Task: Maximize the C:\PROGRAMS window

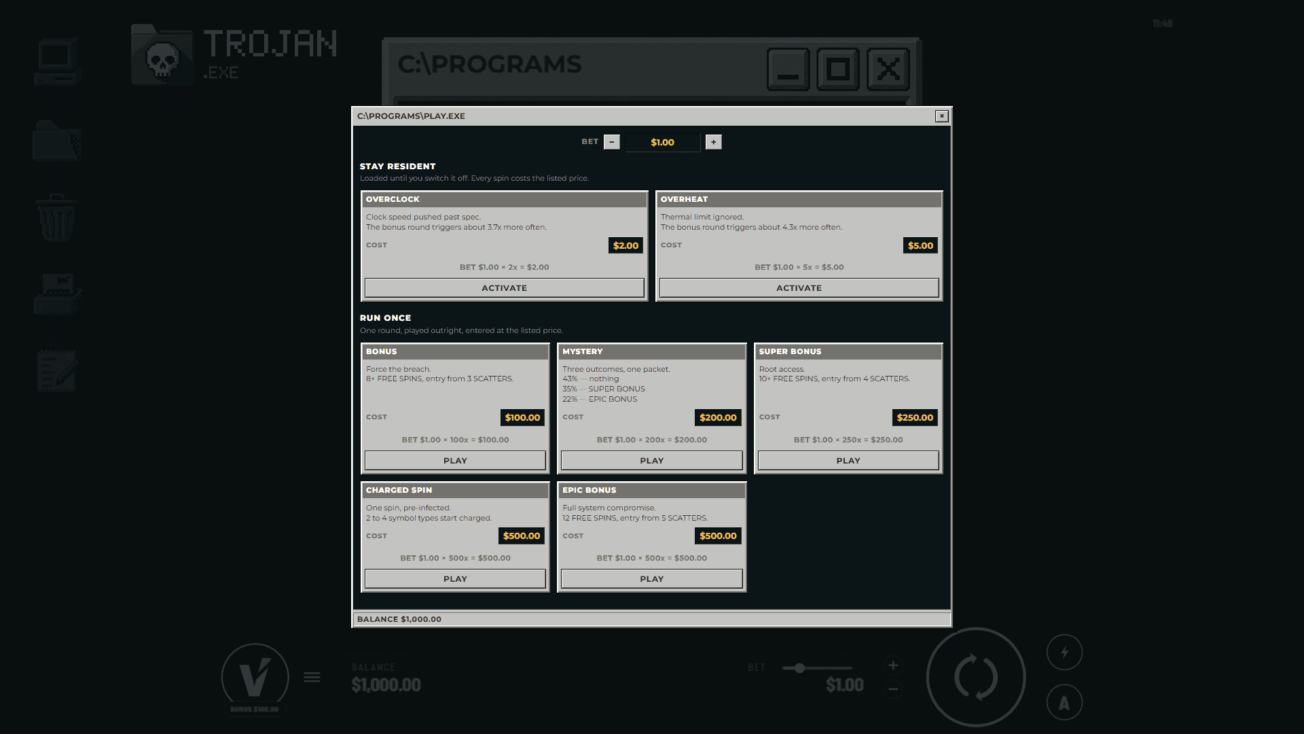Action: tap(838, 69)
